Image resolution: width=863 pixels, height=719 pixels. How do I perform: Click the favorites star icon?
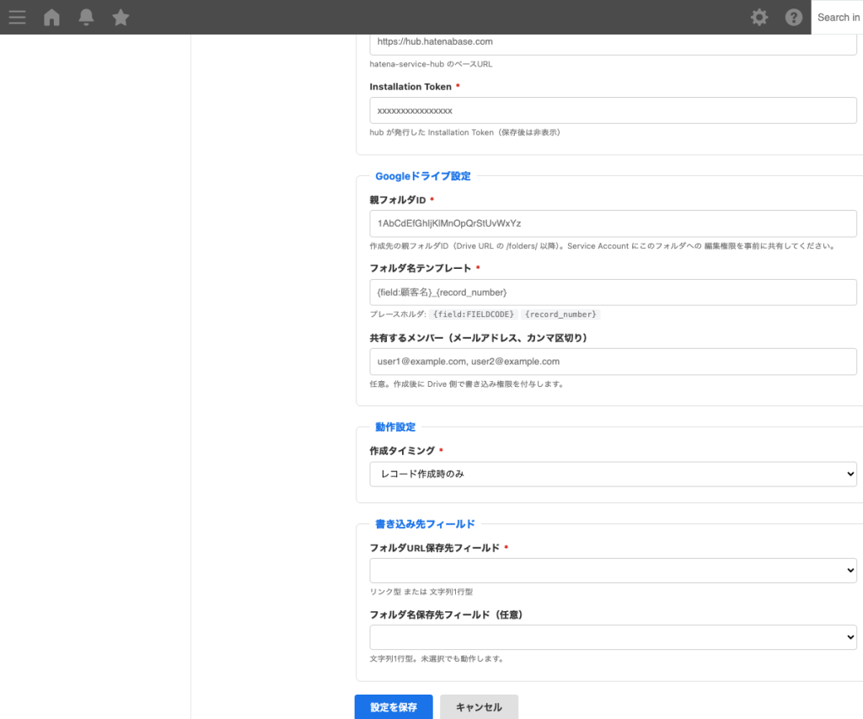[121, 17]
